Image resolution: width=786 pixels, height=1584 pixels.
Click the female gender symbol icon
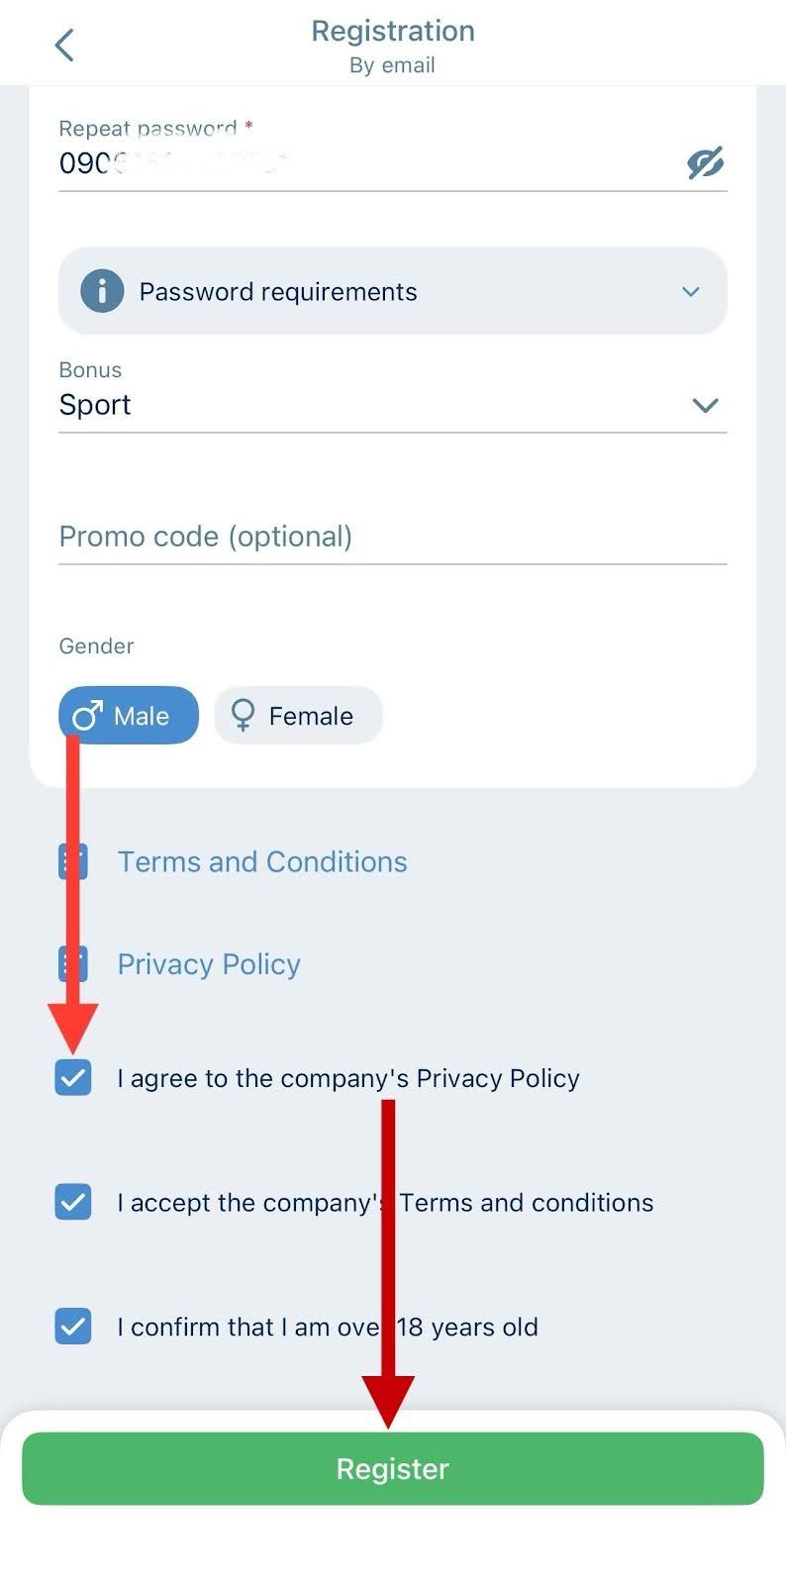point(241,715)
